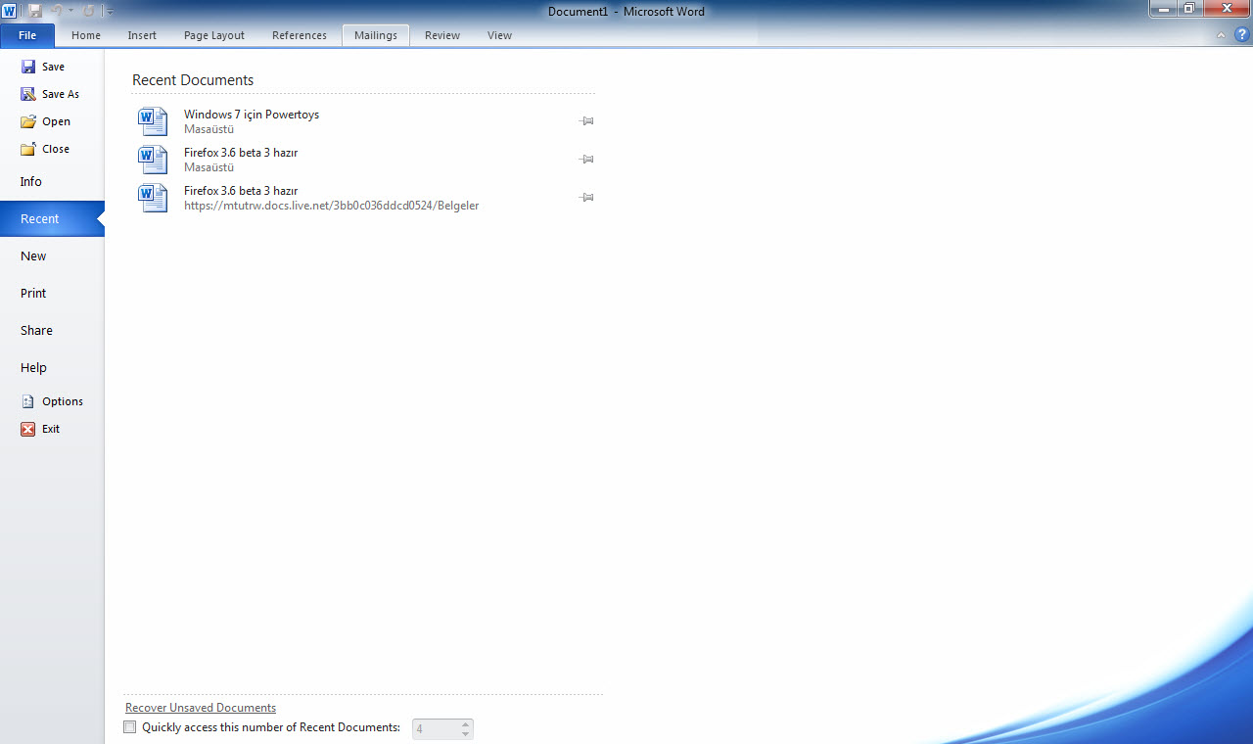Click the Quick Access Toolbar save icon

coord(35,11)
